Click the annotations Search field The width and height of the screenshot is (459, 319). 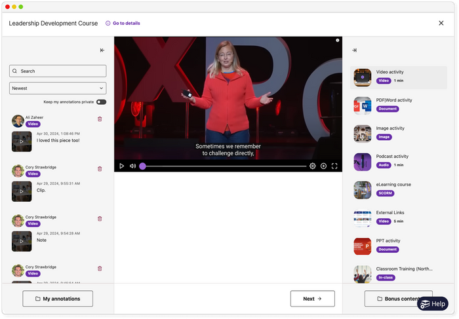(58, 71)
